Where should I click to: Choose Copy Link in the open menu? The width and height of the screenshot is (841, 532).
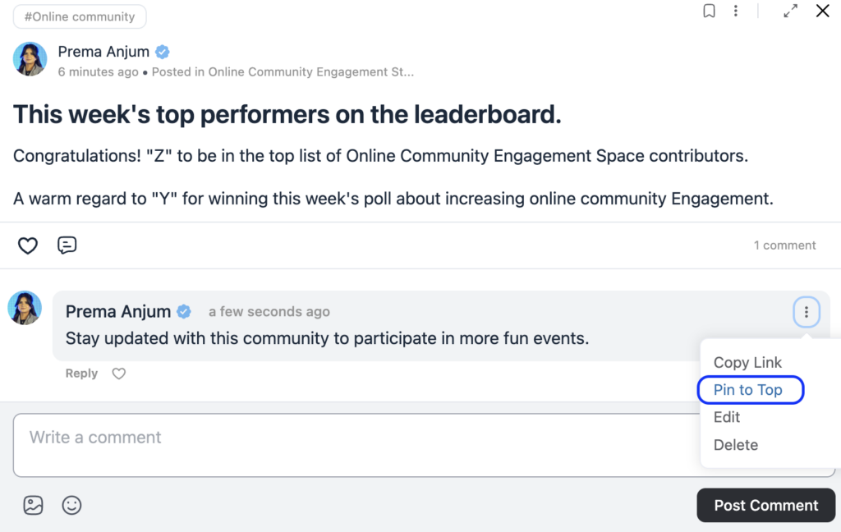(747, 362)
